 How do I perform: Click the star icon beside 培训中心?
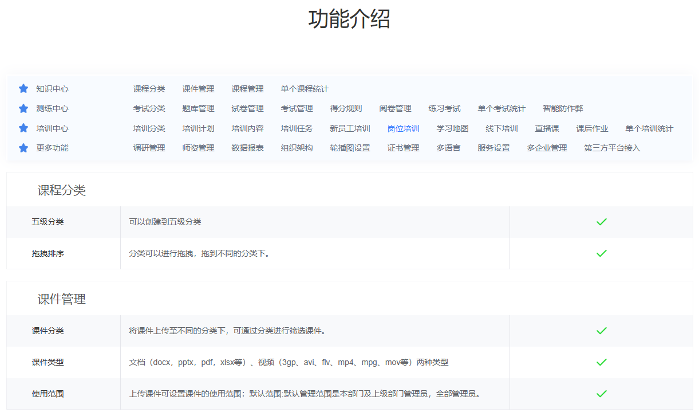click(23, 128)
